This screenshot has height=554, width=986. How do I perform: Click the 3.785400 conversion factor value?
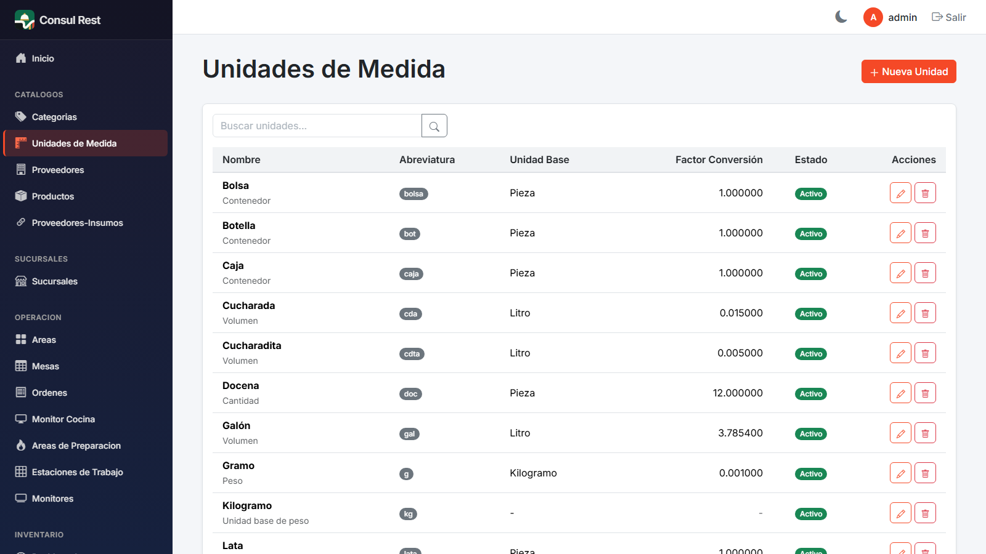point(740,433)
